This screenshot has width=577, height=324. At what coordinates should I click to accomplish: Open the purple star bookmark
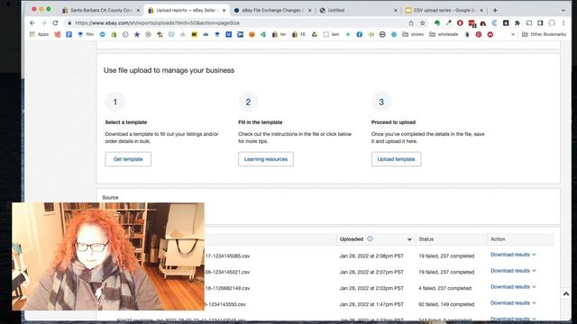tap(137, 34)
